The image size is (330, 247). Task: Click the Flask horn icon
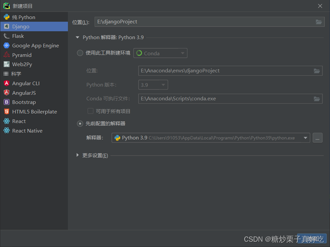tap(6, 36)
